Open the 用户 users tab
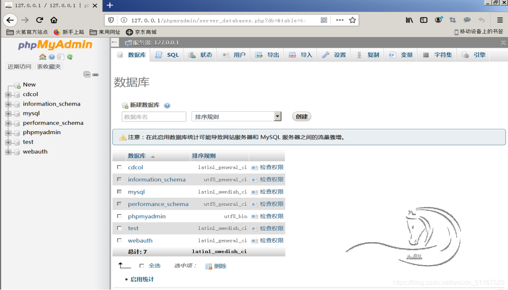 (233, 55)
